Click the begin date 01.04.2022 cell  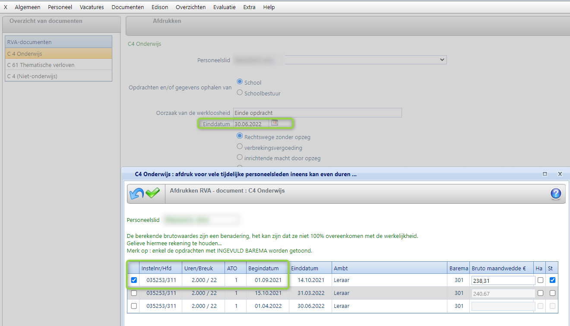[x=268, y=306]
